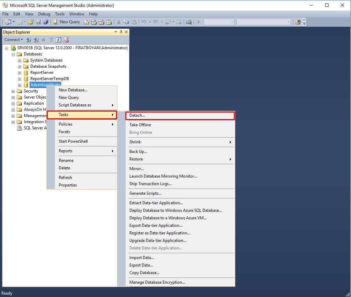Select the System Databases folder

click(46, 60)
